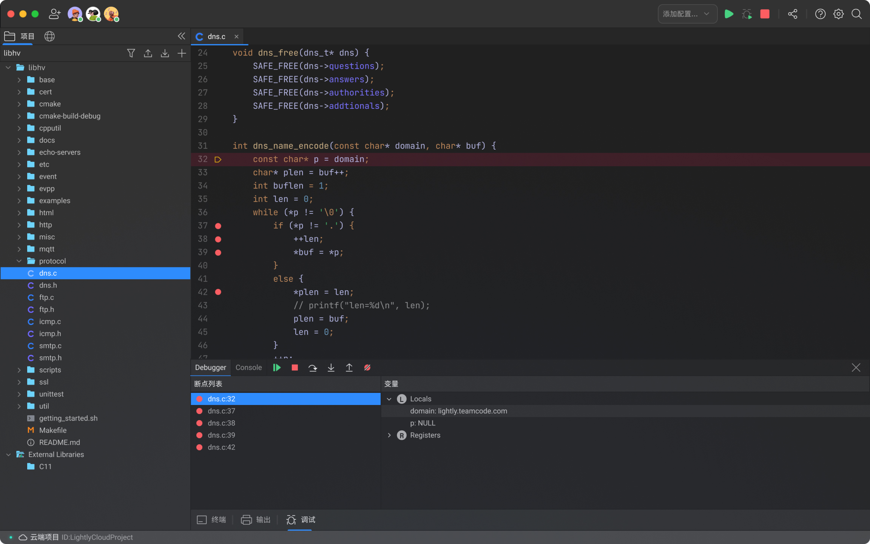Click the upload icon in project panel
The height and width of the screenshot is (544, 870).
(x=148, y=53)
